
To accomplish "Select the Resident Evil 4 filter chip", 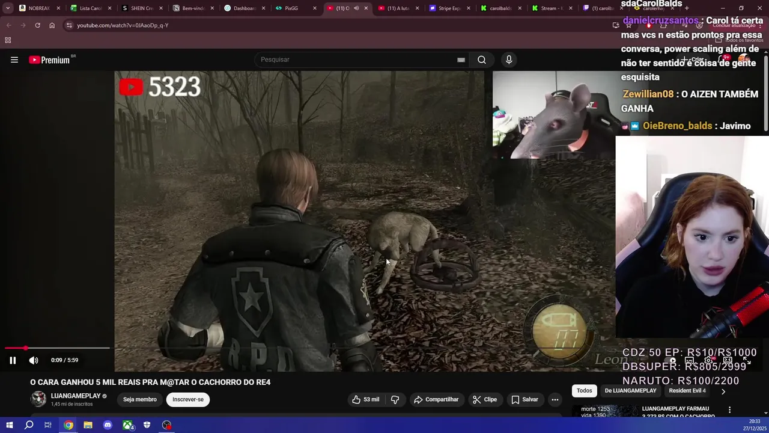I will coord(687,391).
